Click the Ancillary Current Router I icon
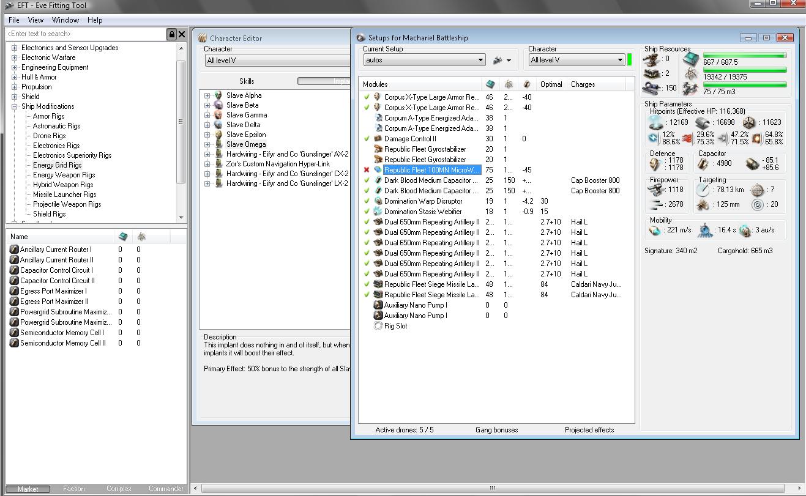 (x=14, y=250)
